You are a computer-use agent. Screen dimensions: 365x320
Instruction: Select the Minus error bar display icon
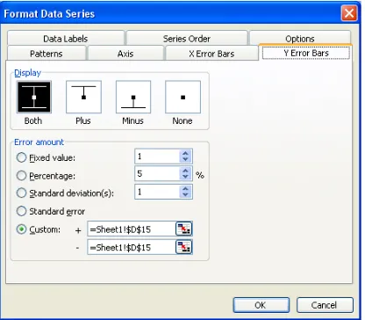click(133, 97)
